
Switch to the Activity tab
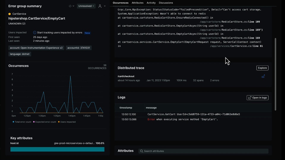coord(151,3)
